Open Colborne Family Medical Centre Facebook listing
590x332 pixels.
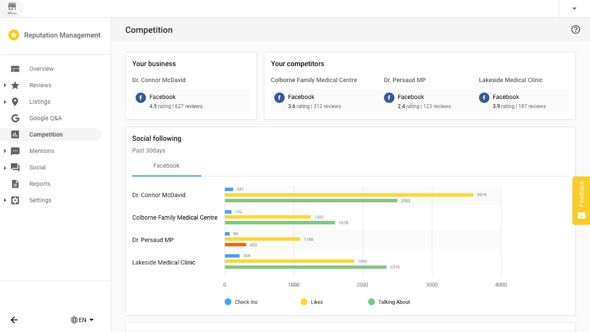[x=301, y=97]
